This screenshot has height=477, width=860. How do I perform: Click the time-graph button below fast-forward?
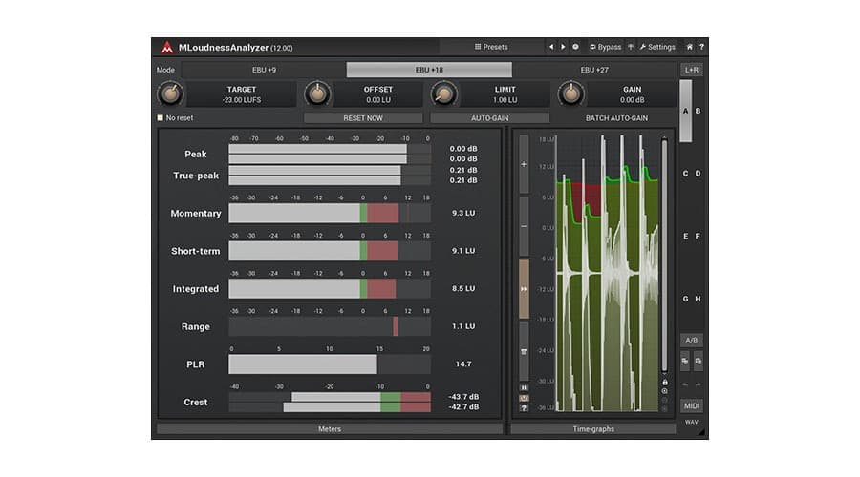point(524,351)
